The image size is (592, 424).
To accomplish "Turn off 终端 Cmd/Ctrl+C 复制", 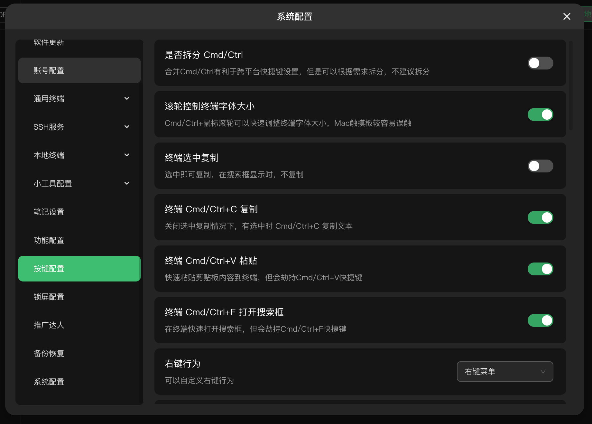I will (540, 217).
